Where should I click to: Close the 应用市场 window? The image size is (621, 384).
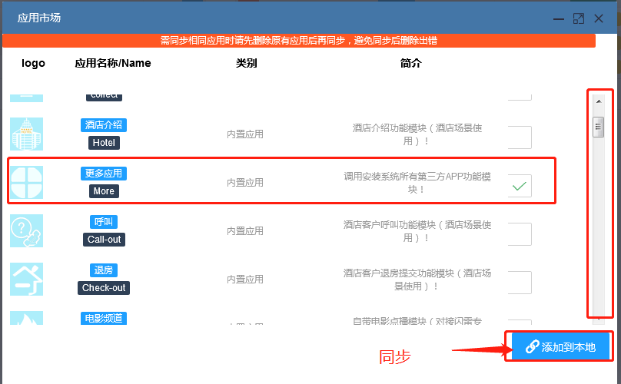599,18
